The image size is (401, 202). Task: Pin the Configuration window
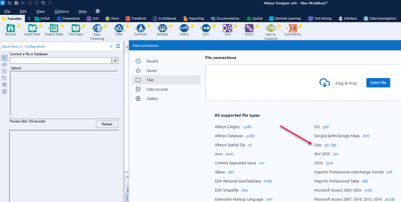click(118, 46)
